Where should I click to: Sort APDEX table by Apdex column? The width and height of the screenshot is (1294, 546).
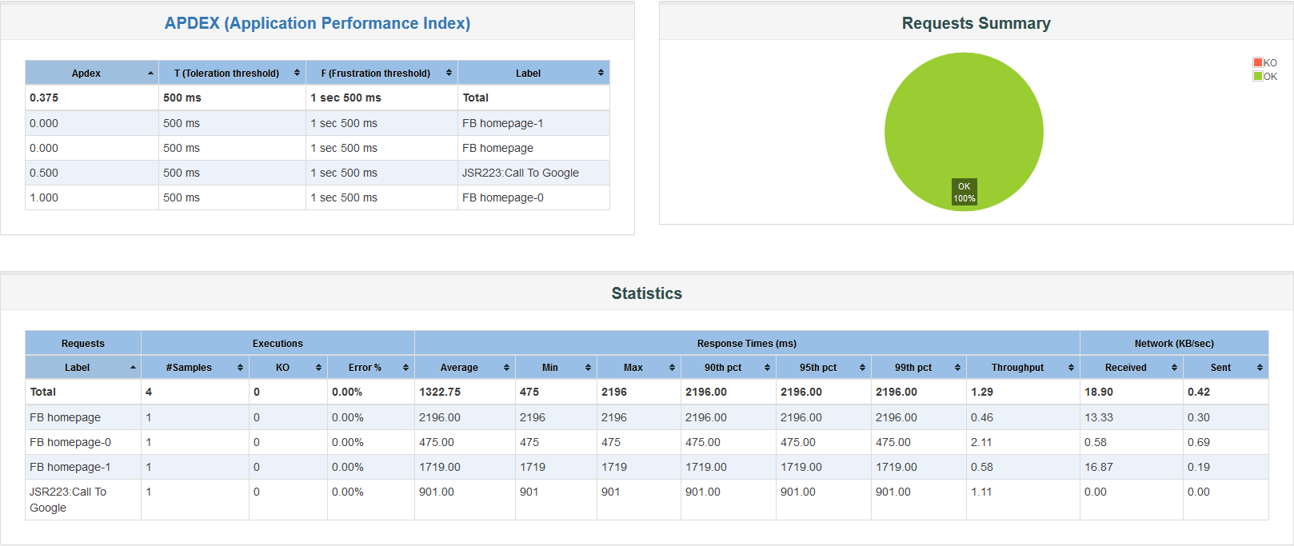pyautogui.click(x=92, y=73)
